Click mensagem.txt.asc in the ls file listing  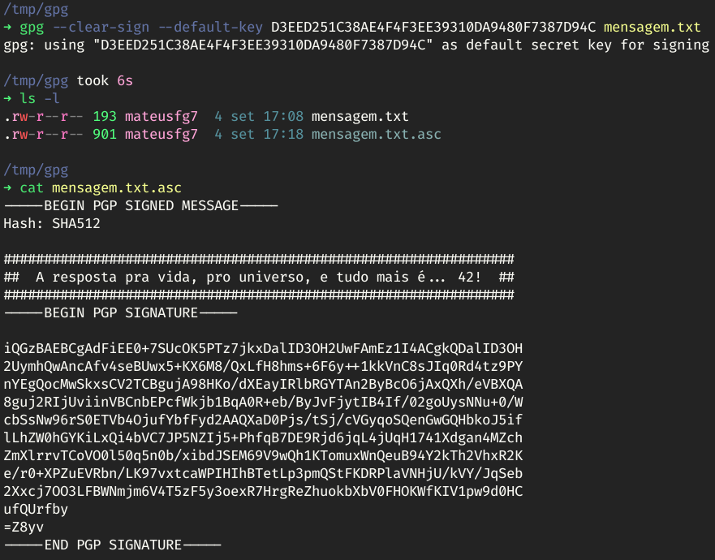coord(376,134)
